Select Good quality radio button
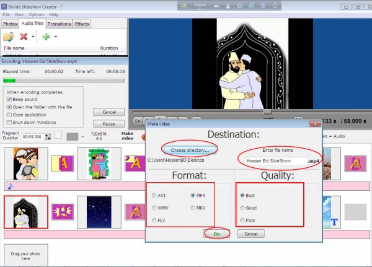Viewport: 372px width, 267px height. pos(242,208)
